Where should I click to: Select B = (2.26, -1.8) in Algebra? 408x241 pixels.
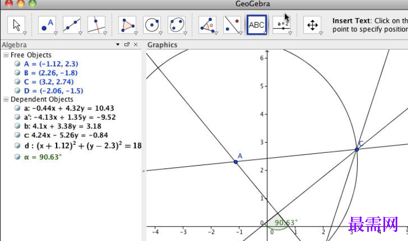pos(51,73)
